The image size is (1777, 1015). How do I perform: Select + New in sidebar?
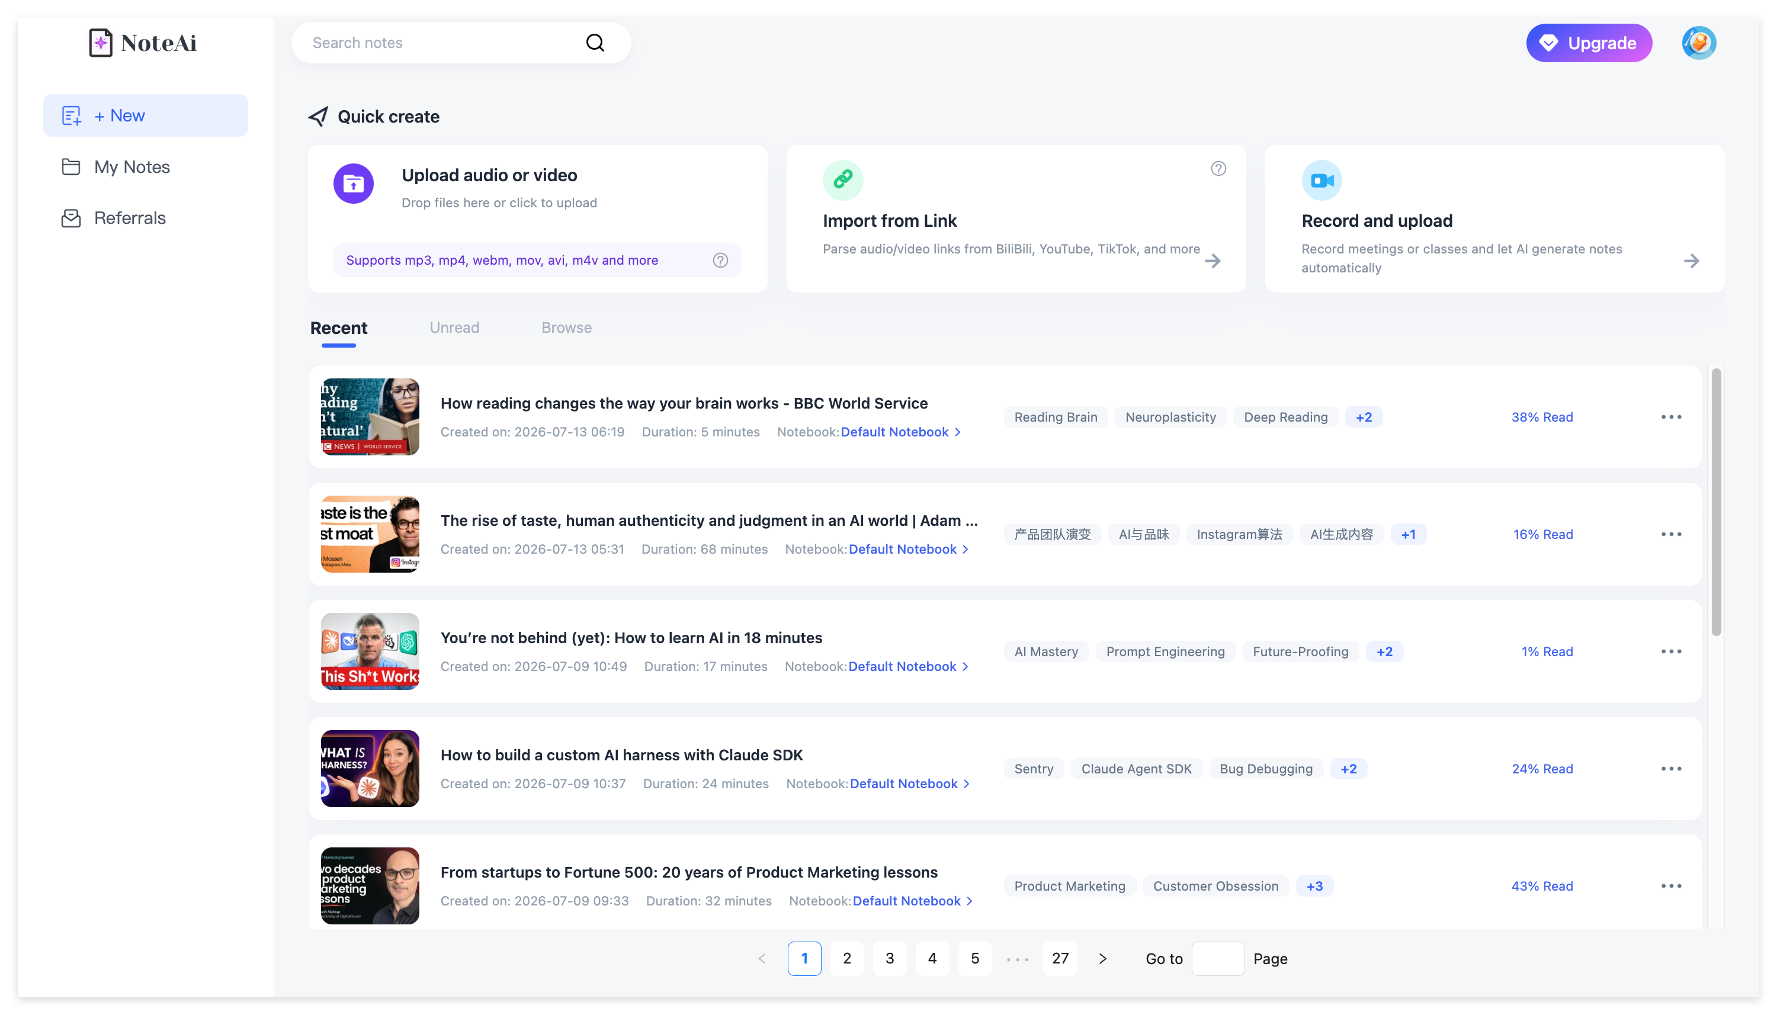pyautogui.click(x=145, y=115)
